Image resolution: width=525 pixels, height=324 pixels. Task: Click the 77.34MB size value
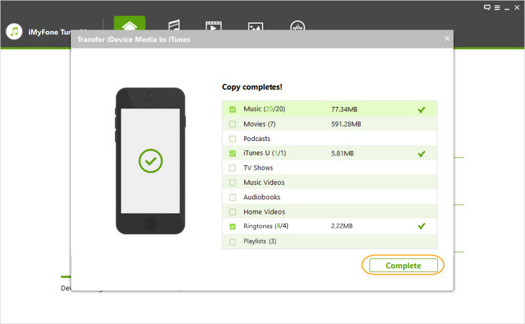pos(344,110)
